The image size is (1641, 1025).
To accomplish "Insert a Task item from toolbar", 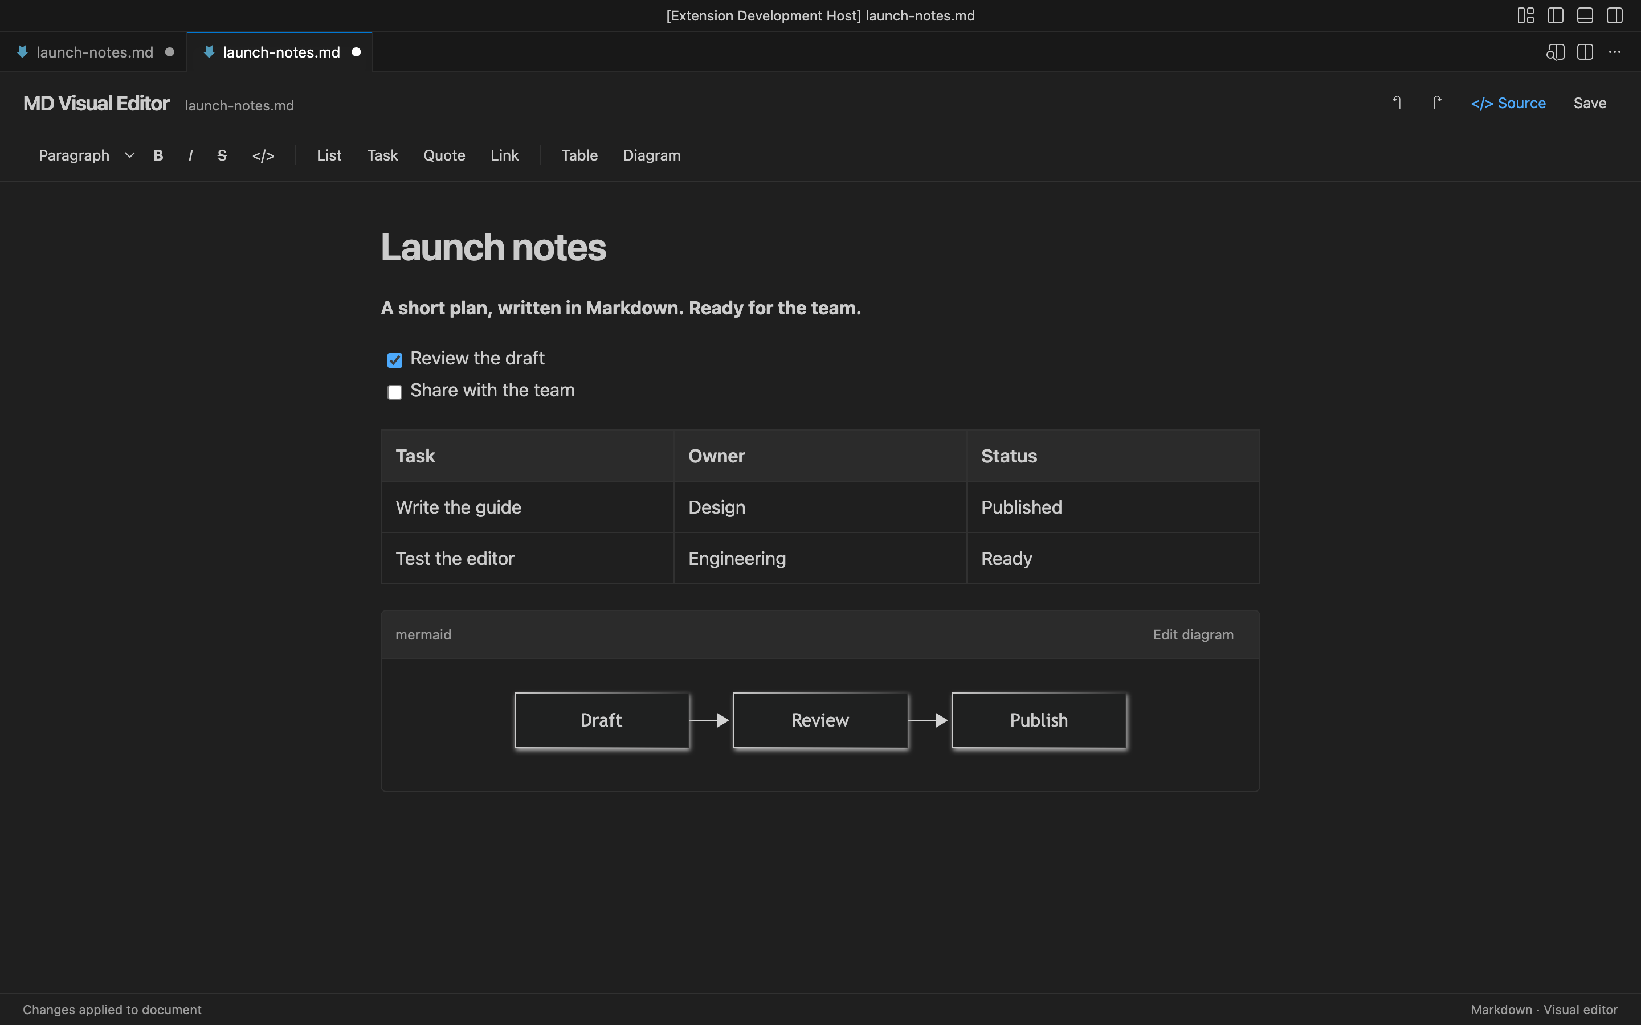I will [382, 155].
